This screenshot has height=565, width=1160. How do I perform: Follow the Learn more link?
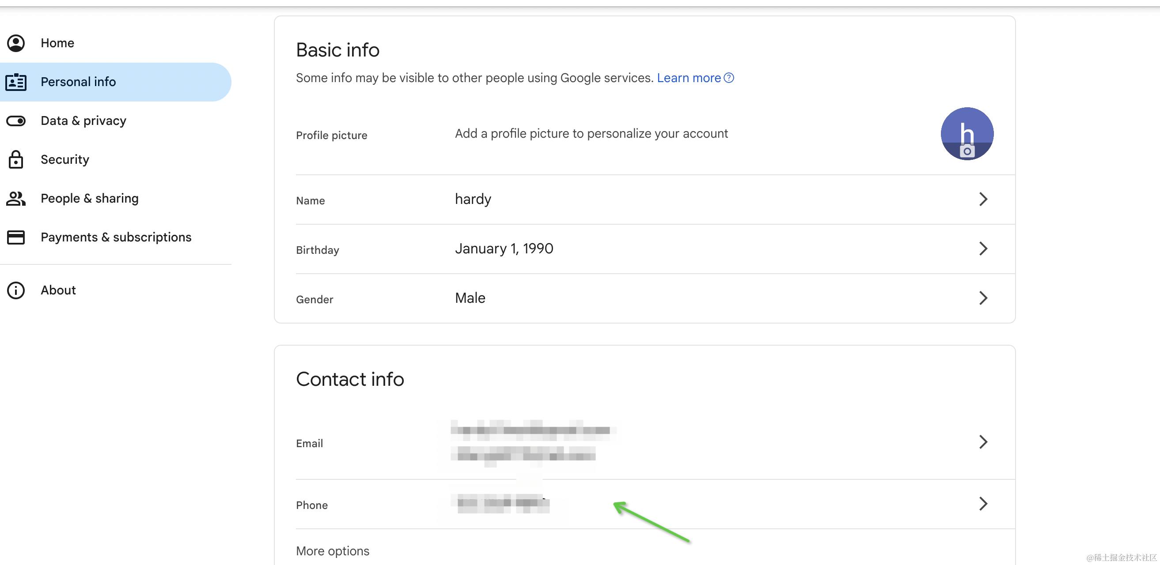[689, 78]
